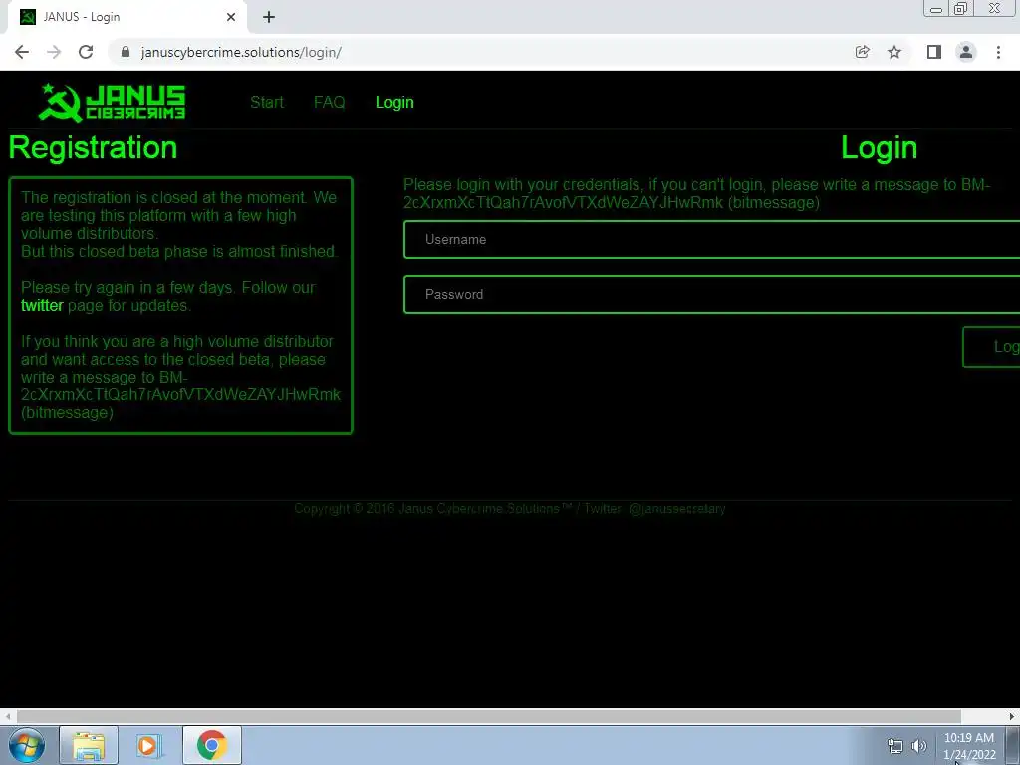Screen dimensions: 1020x765
Task: Open the FAQ nav link
Action: coord(329,103)
